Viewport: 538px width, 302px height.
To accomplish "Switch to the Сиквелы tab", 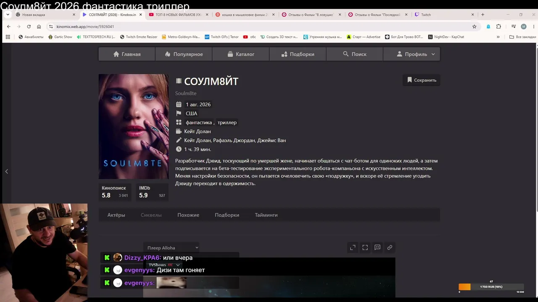I will click(x=151, y=215).
